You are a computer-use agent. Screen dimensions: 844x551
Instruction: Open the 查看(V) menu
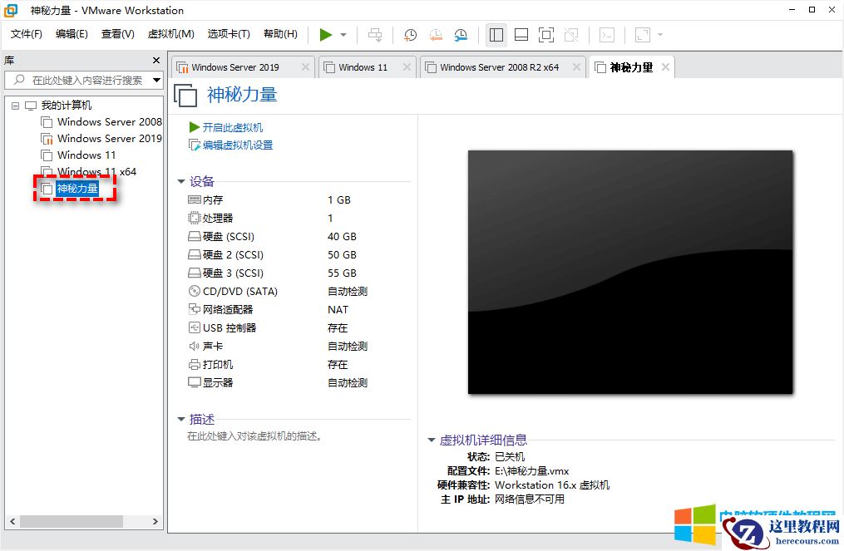pos(118,34)
